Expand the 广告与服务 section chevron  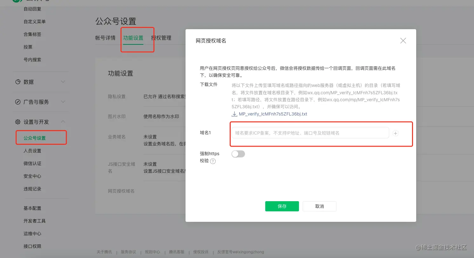(63, 102)
